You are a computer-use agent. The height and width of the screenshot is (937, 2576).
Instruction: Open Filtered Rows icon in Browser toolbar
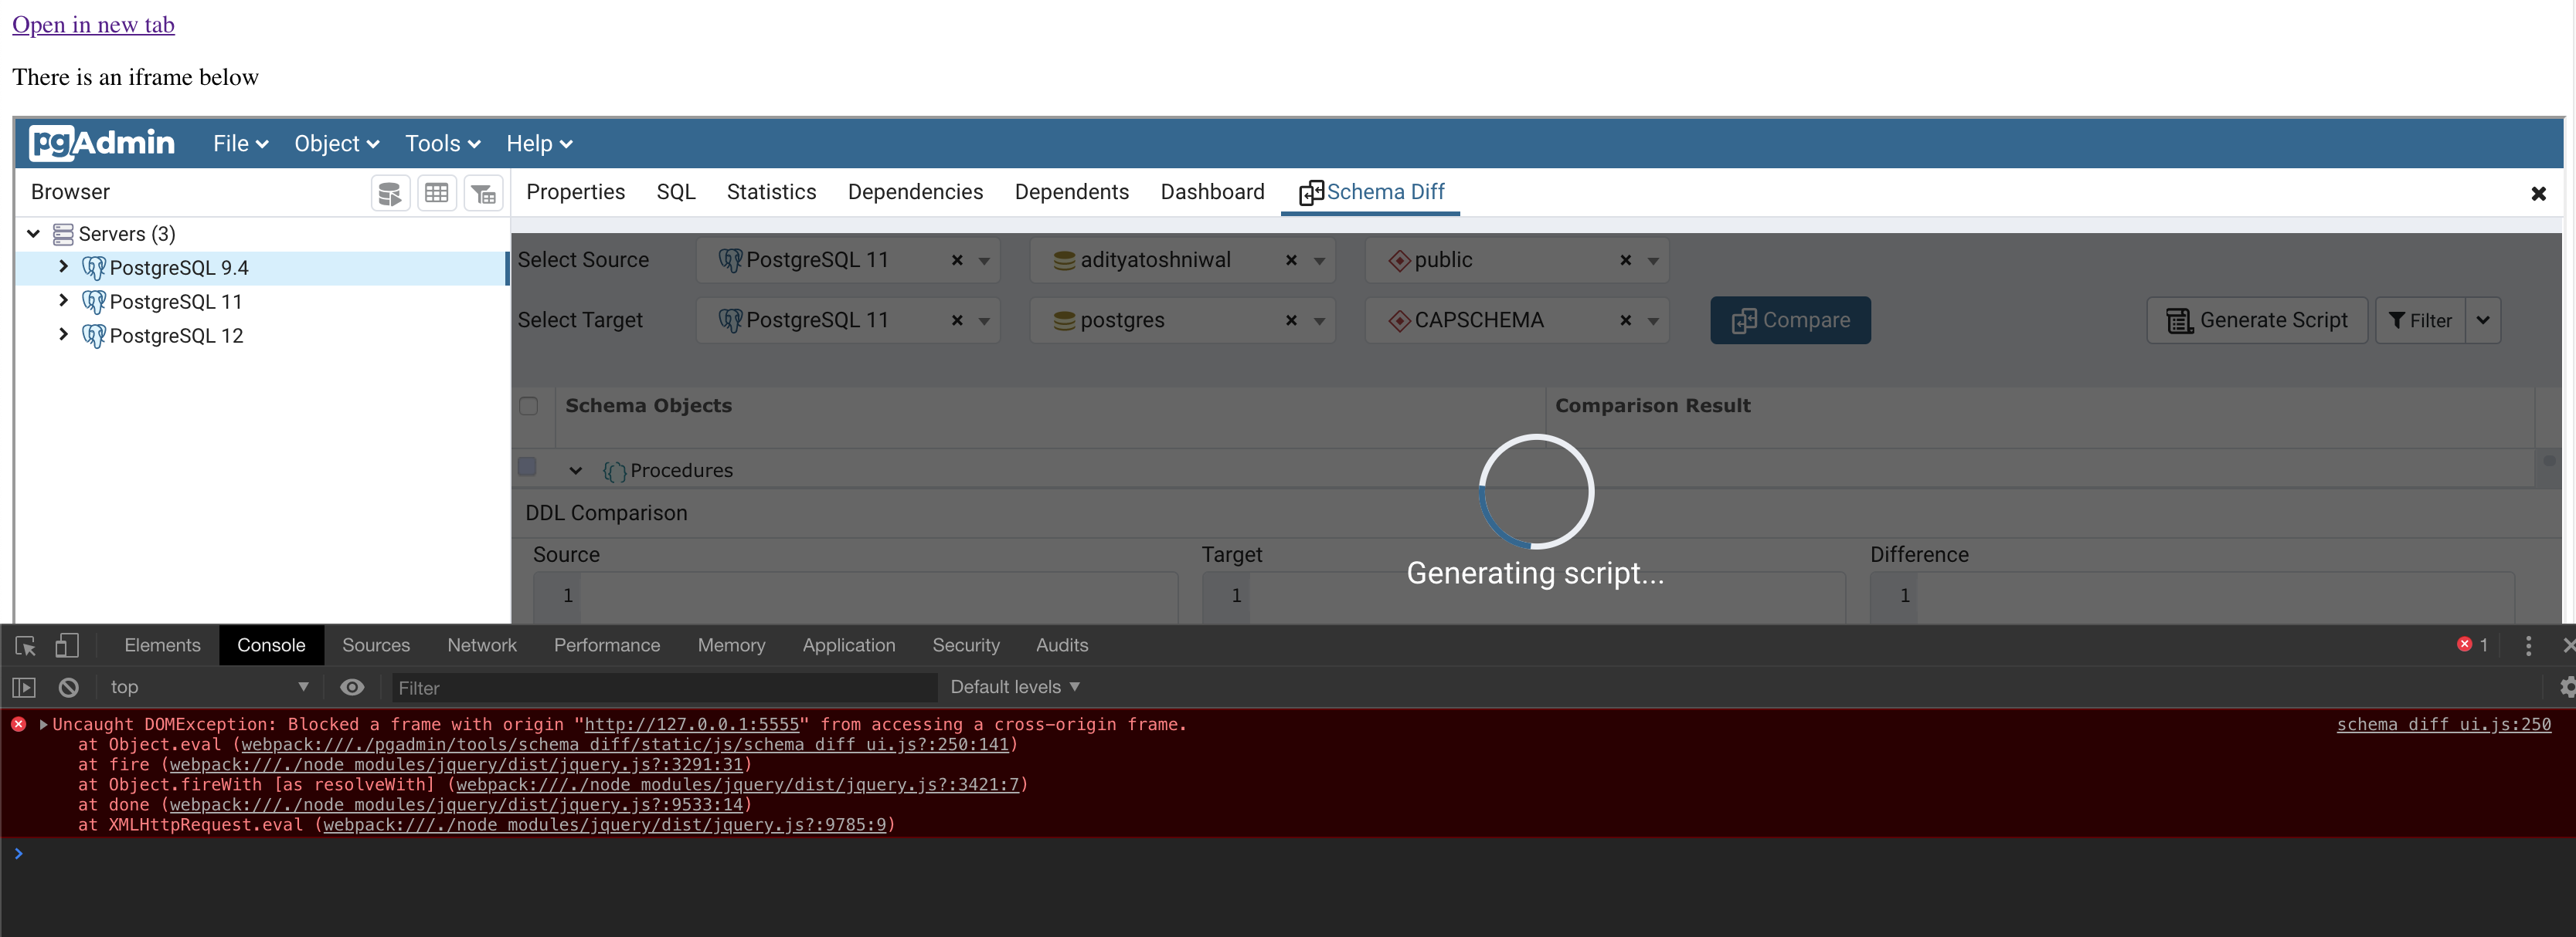[484, 191]
